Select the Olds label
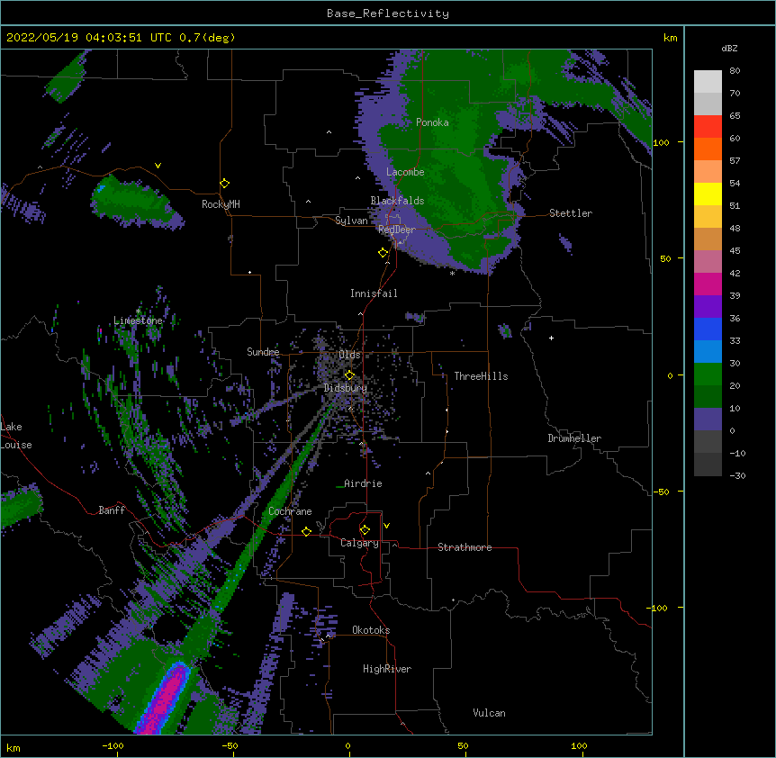 coord(349,355)
